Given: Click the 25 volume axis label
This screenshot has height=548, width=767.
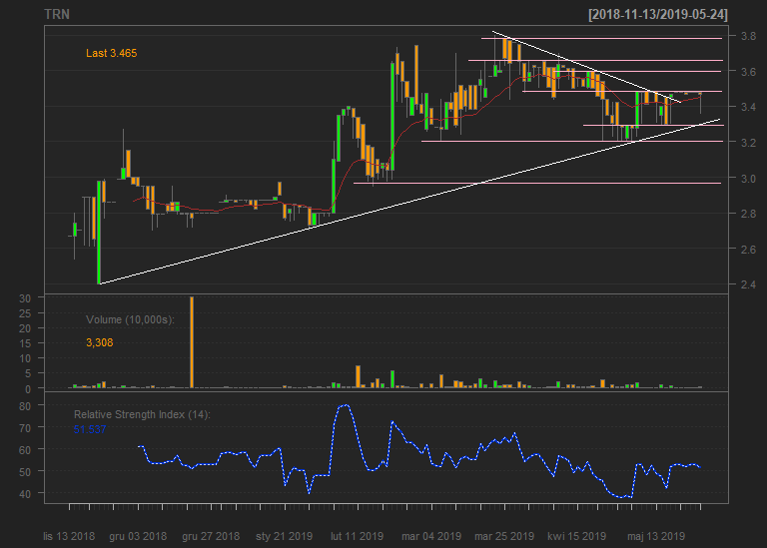Looking at the screenshot, I should point(25,313).
